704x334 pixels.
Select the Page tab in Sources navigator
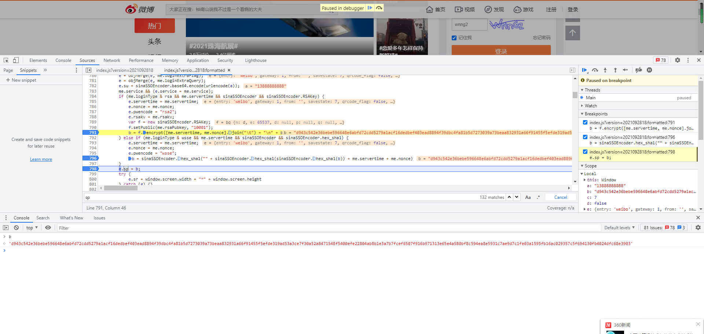8,70
